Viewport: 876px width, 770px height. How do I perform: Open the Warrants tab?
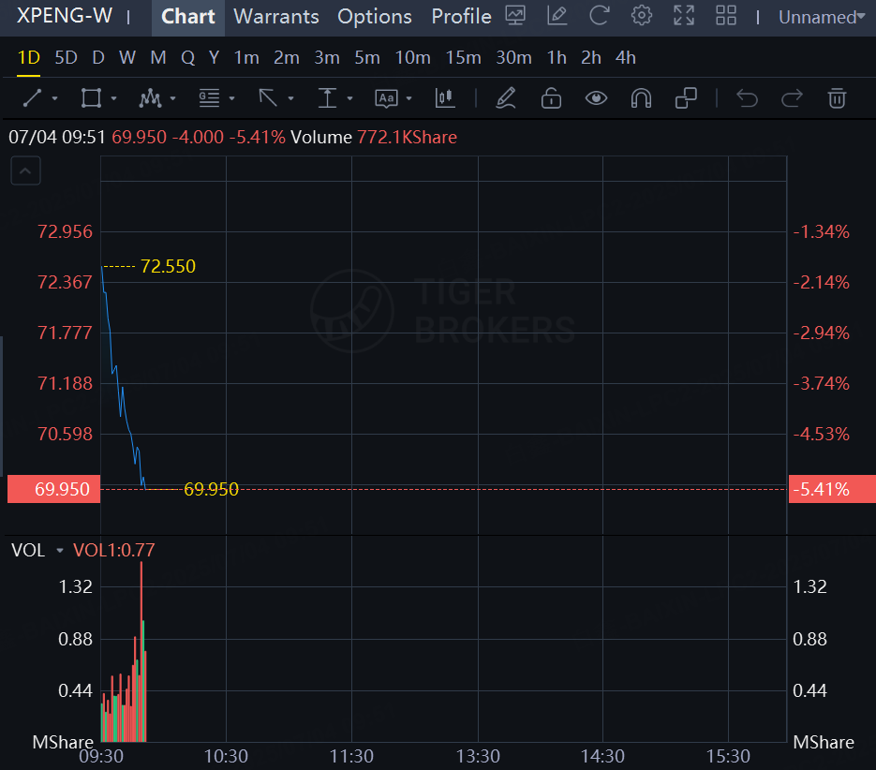276,17
